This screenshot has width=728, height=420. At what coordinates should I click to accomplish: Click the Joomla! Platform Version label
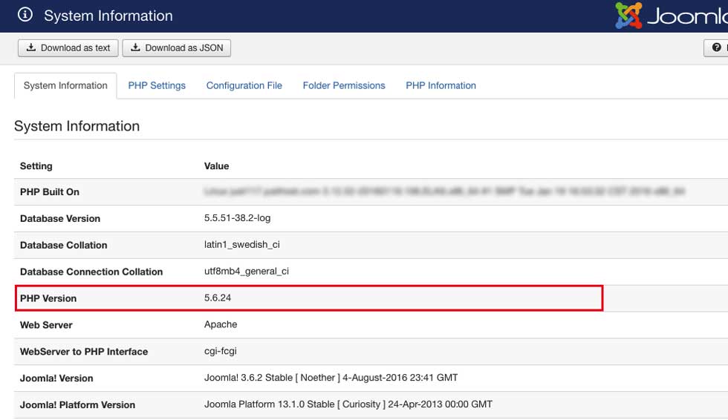point(77,404)
